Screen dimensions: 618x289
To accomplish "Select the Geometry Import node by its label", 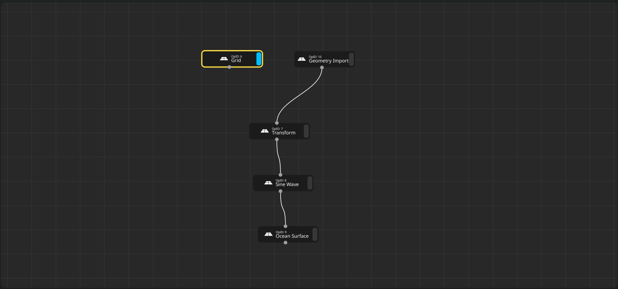I will click(328, 61).
